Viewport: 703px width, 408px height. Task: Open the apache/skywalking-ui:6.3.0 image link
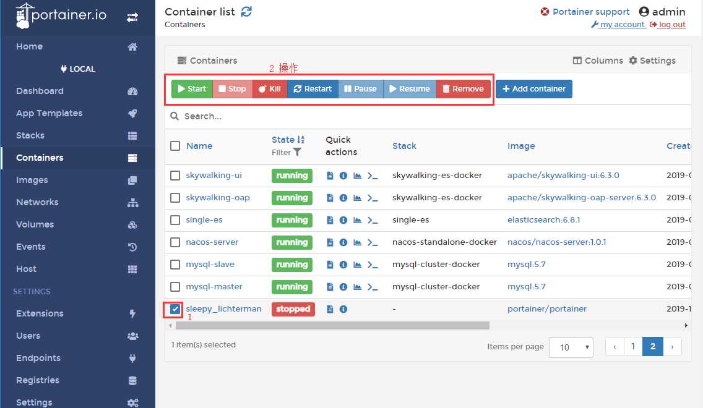click(x=563, y=176)
